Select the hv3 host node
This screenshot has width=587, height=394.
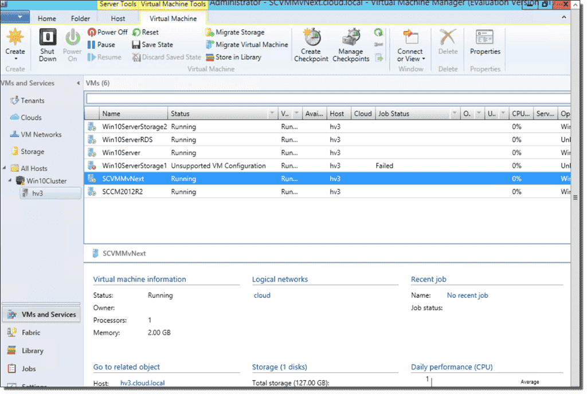(x=50, y=193)
